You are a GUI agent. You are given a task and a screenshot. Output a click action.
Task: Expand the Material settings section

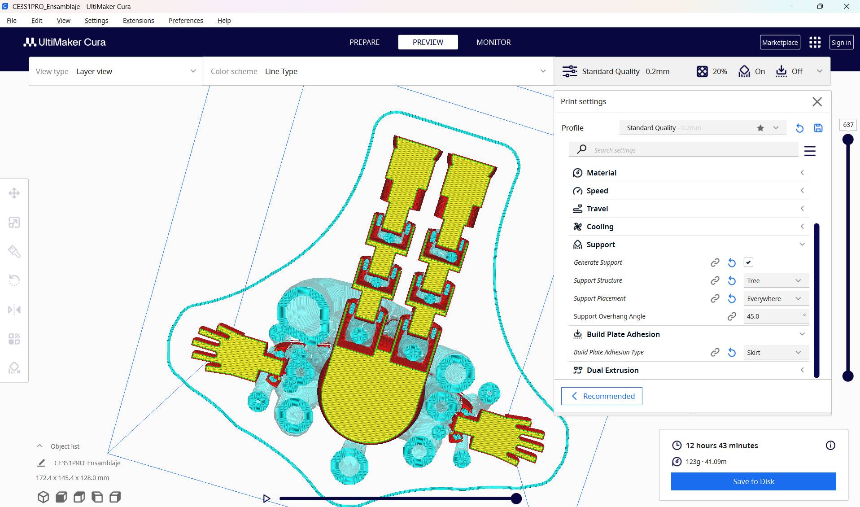click(689, 173)
